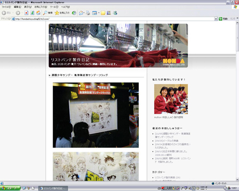Click the Back navigation arrow icon
Image resolution: width=239 pixels, height=191 pixels.
point(4,13)
